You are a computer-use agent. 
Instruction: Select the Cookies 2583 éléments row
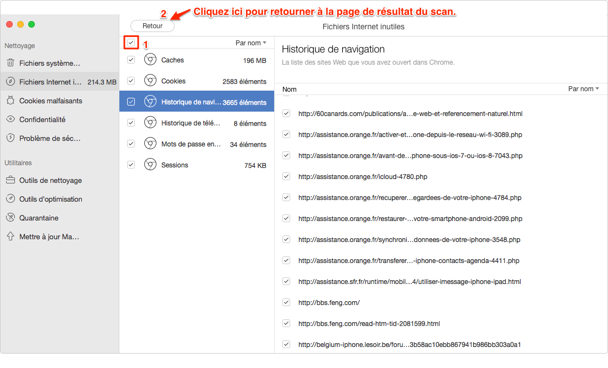pos(197,81)
